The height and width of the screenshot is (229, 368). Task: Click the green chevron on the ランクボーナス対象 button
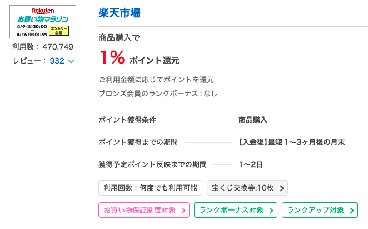(271, 211)
